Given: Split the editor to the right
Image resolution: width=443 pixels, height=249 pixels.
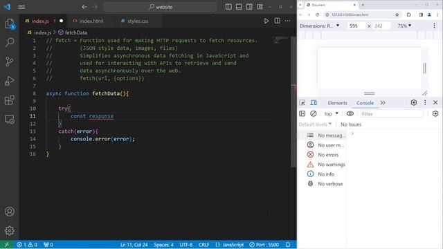Looking at the screenshot, I should point(278,21).
